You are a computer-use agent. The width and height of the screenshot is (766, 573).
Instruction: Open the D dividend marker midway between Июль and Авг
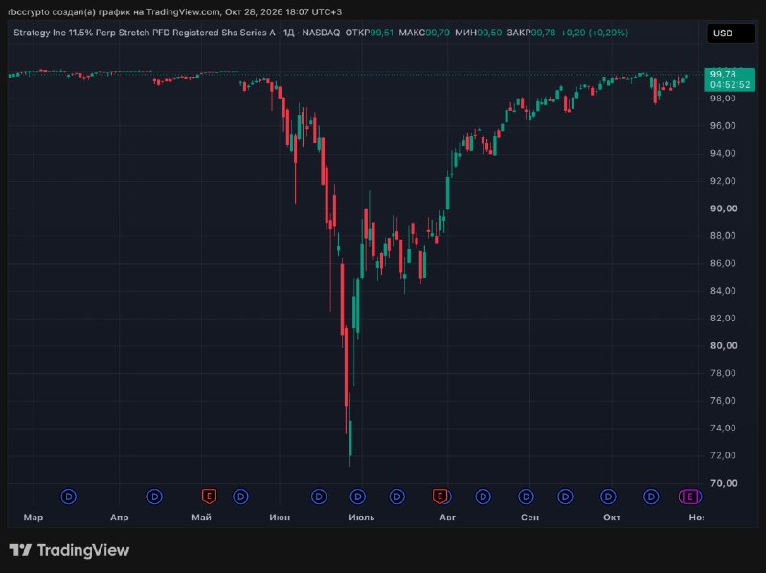click(x=397, y=496)
